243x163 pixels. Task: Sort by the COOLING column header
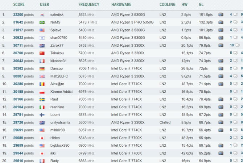[167, 4]
